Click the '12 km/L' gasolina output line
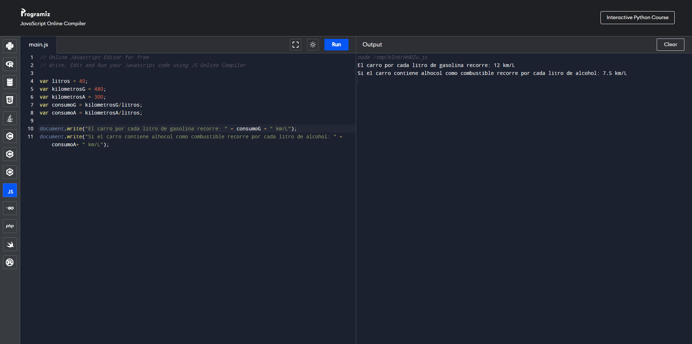This screenshot has width=692, height=344. [x=436, y=65]
